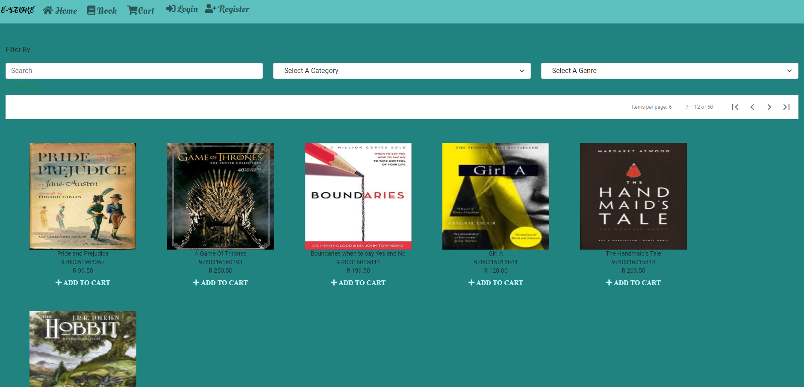Open the Register page
The image size is (804, 387).
click(x=227, y=9)
